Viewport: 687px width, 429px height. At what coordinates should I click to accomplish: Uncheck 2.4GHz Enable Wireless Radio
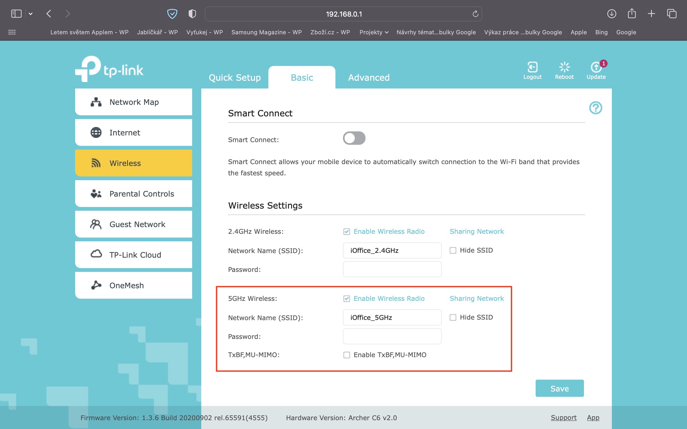coord(346,231)
